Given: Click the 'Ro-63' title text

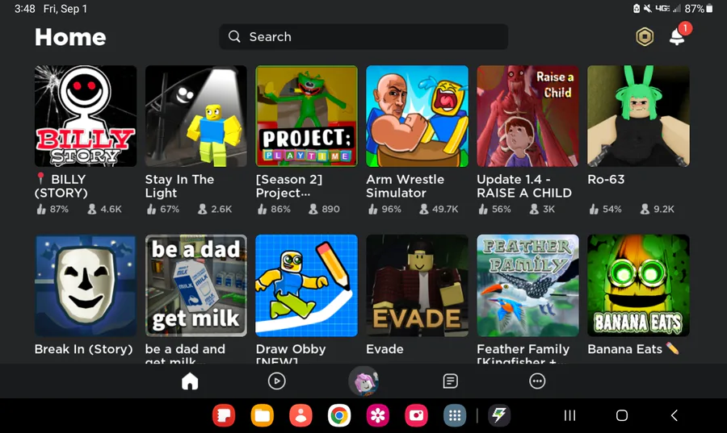Looking at the screenshot, I should click(x=606, y=180).
